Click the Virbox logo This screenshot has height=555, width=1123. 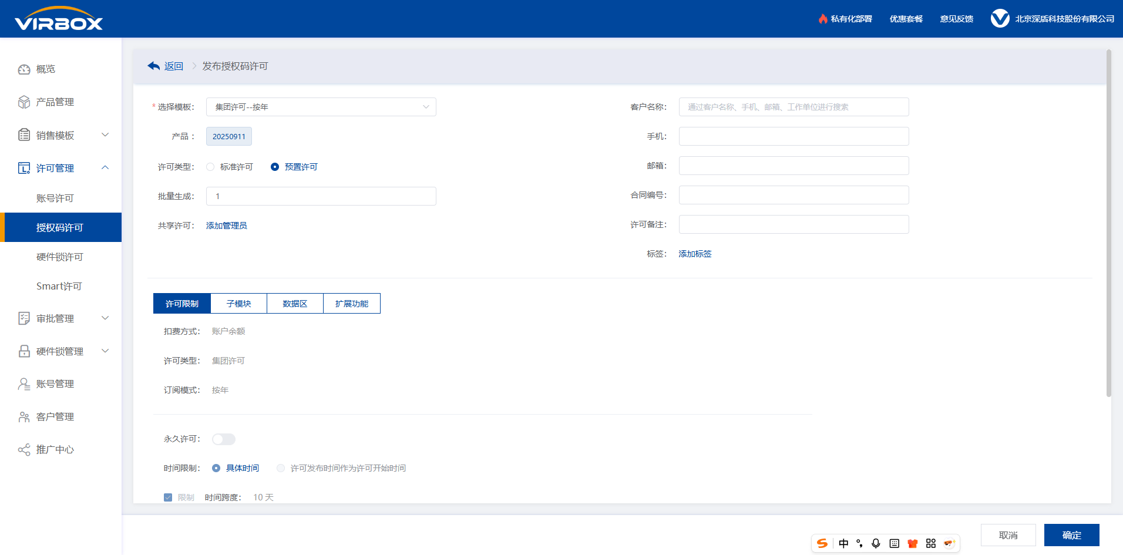(59, 18)
